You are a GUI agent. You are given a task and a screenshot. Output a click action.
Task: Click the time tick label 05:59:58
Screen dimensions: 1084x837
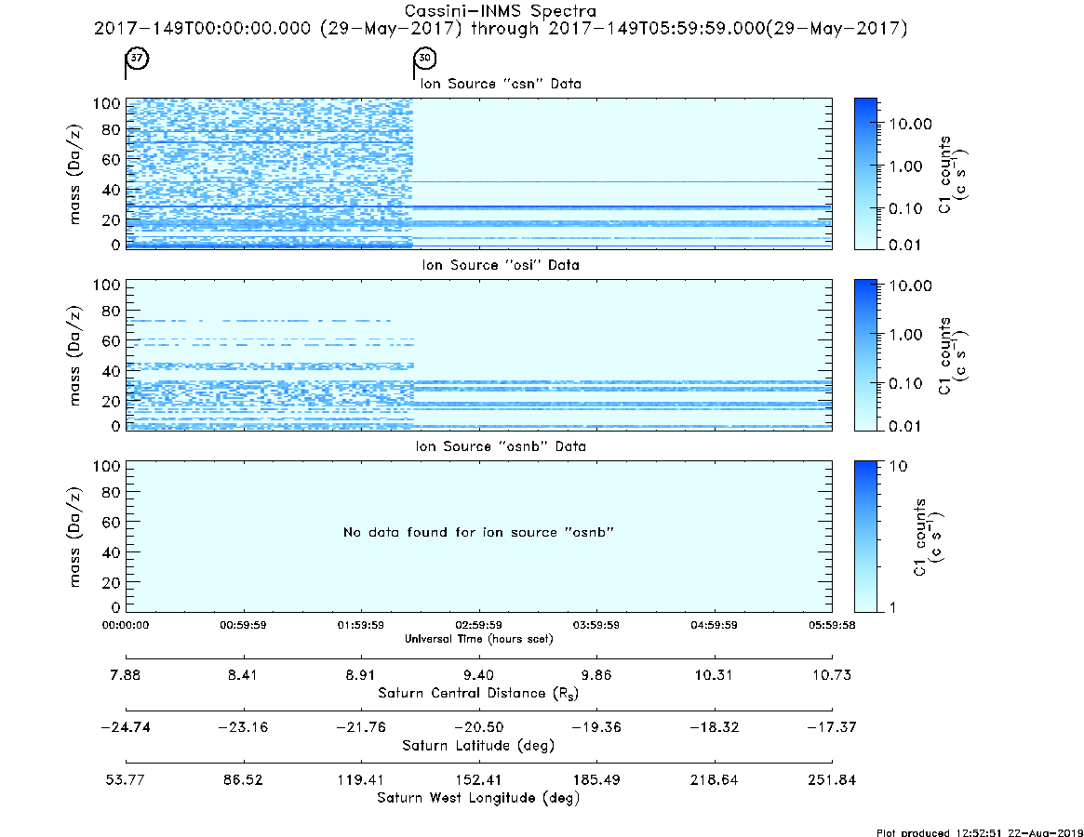pyautogui.click(x=833, y=625)
